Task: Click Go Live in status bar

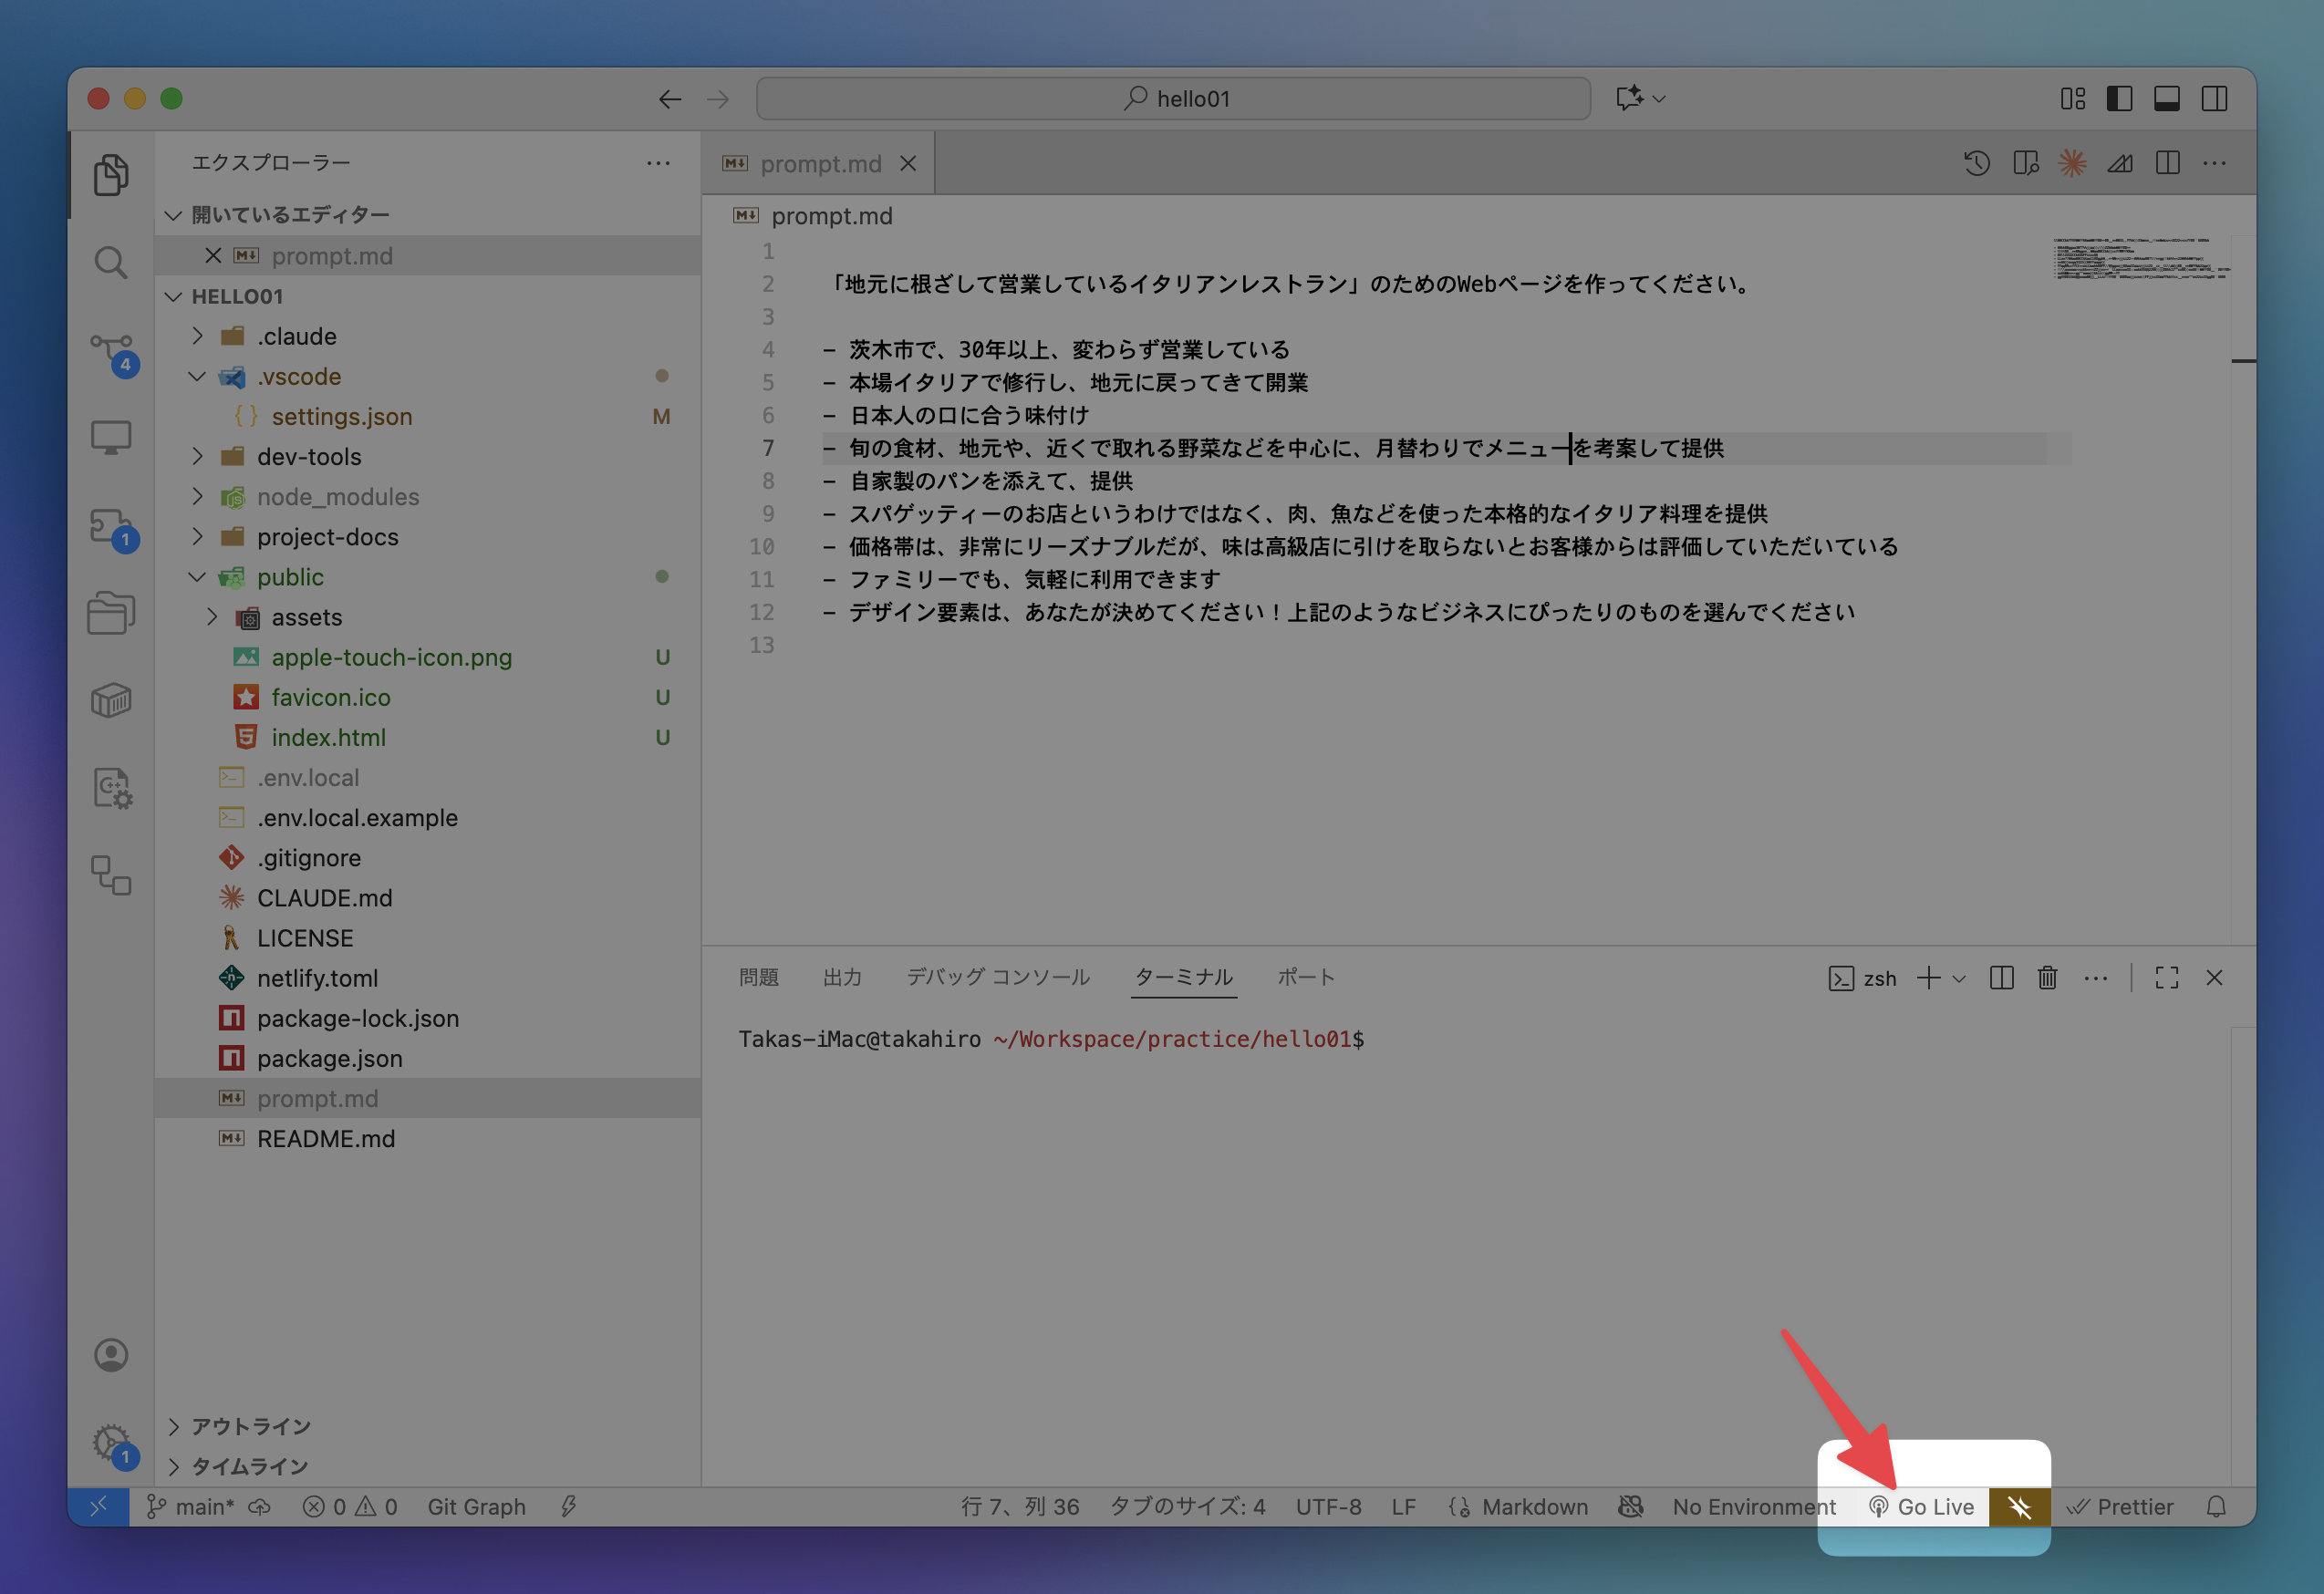Action: click(x=1922, y=1507)
